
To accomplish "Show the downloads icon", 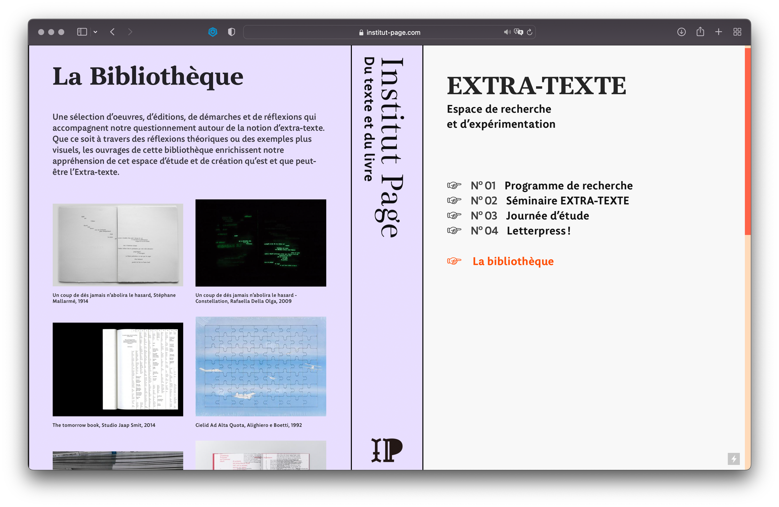I will point(681,32).
